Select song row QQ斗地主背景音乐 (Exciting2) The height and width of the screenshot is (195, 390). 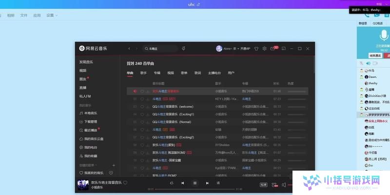[217, 137]
